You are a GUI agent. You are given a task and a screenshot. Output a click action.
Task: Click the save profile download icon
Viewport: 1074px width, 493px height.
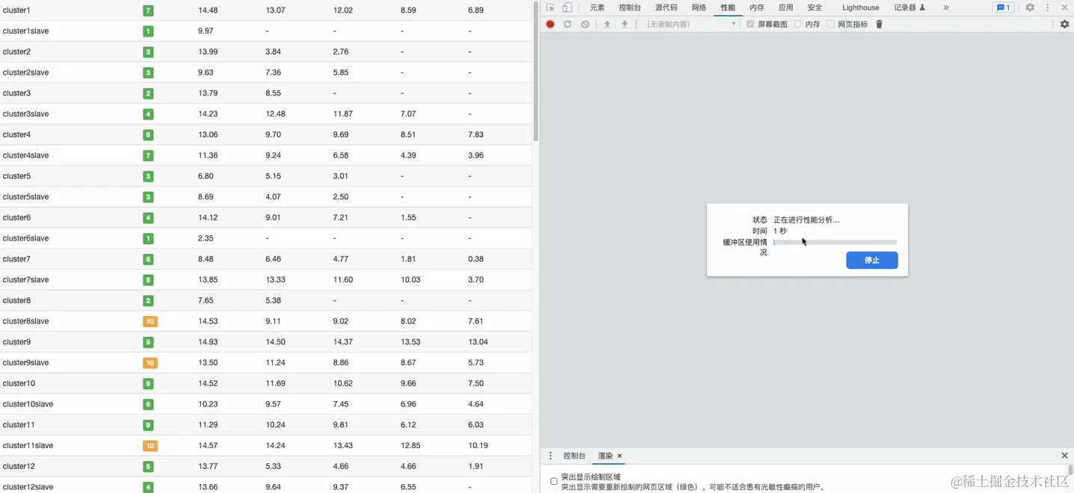coord(624,23)
